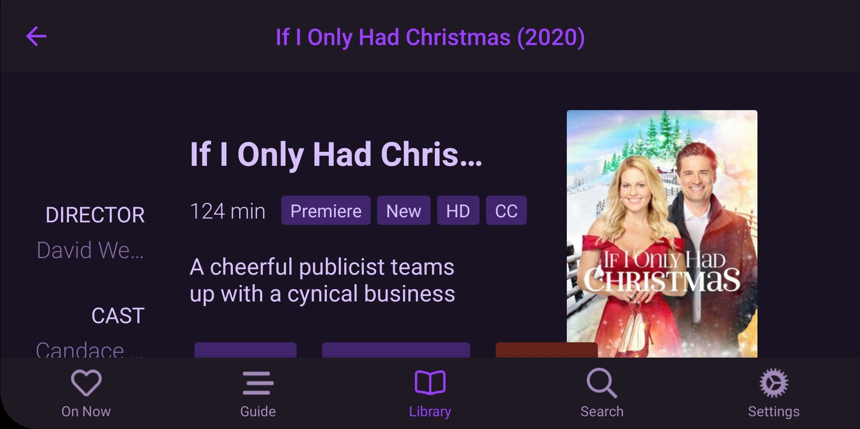This screenshot has height=429, width=860.
Task: Tap the Guide list icon
Action: tap(258, 383)
